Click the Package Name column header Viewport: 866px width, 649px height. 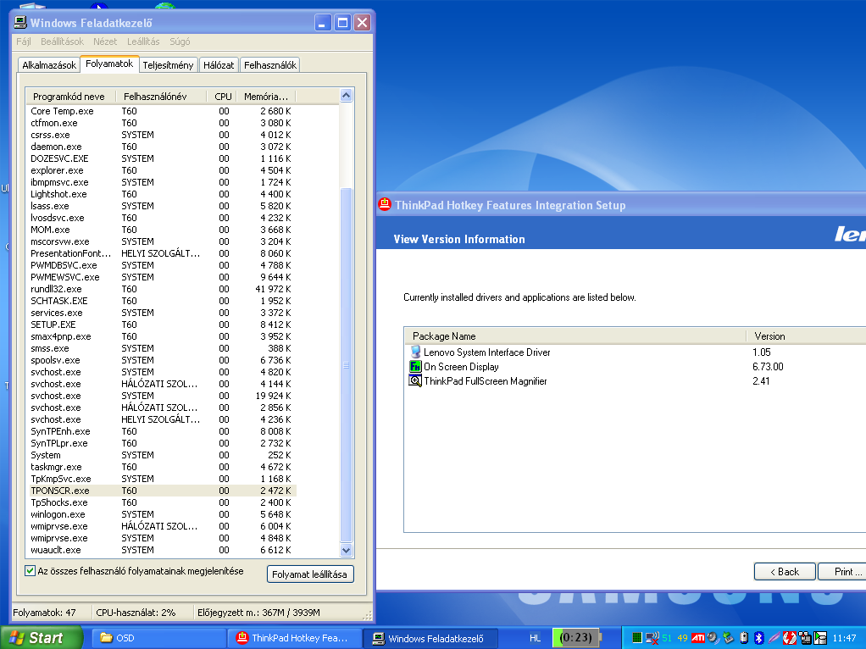[x=575, y=336]
